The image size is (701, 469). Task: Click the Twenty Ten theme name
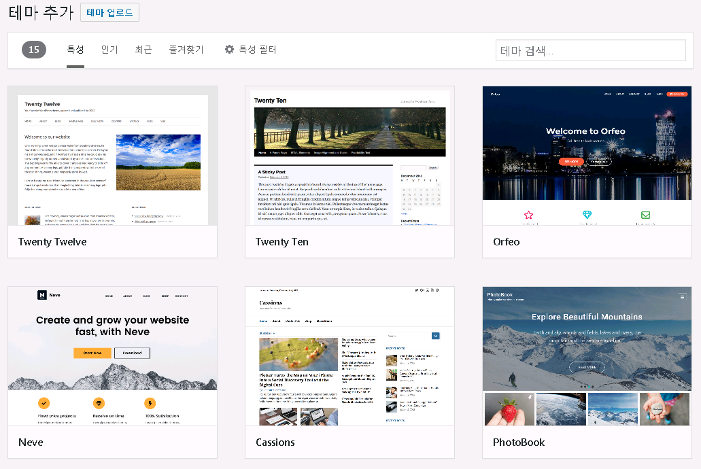[x=281, y=242]
